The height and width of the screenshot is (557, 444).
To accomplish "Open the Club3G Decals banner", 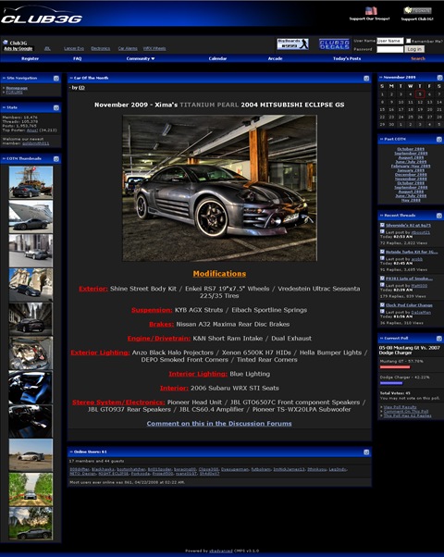I will click(334, 44).
